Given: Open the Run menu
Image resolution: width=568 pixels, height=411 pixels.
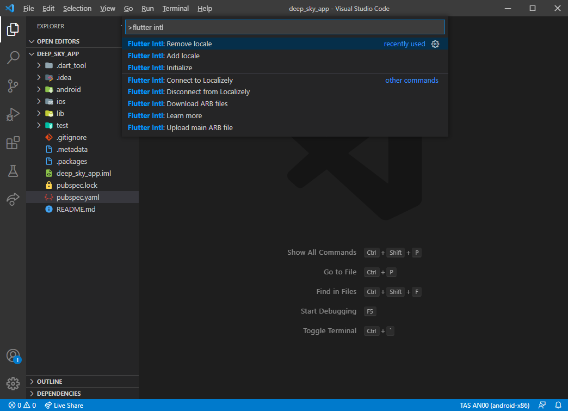Looking at the screenshot, I should click(x=147, y=8).
